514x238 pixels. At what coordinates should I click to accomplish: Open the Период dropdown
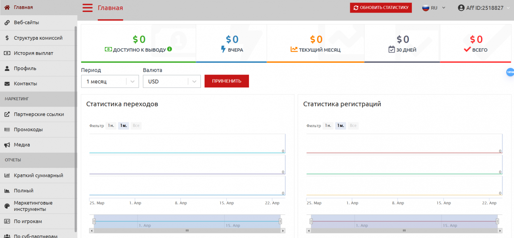click(x=110, y=81)
